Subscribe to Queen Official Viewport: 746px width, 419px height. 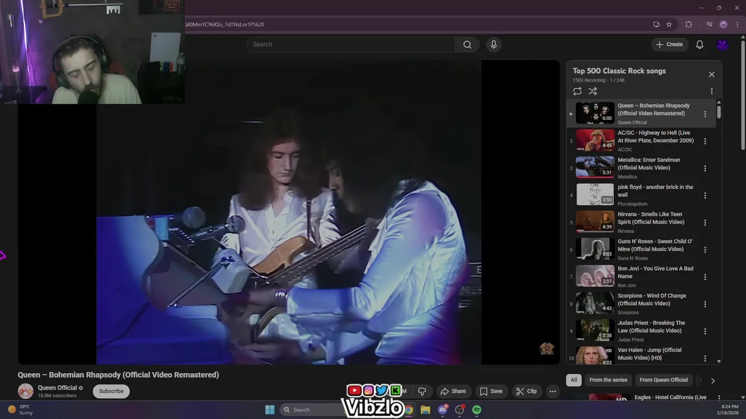tap(111, 391)
